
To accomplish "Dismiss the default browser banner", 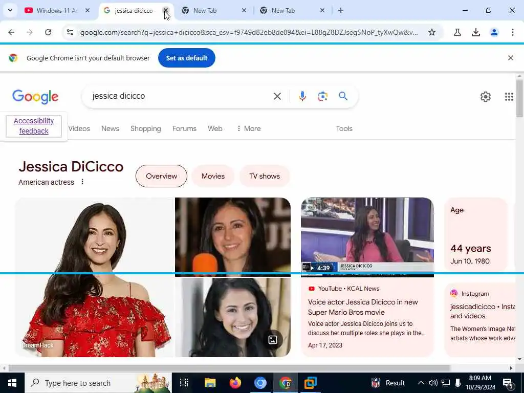I will tap(510, 58).
